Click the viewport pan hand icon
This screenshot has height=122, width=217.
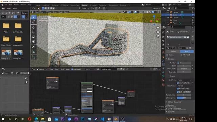click(158, 32)
